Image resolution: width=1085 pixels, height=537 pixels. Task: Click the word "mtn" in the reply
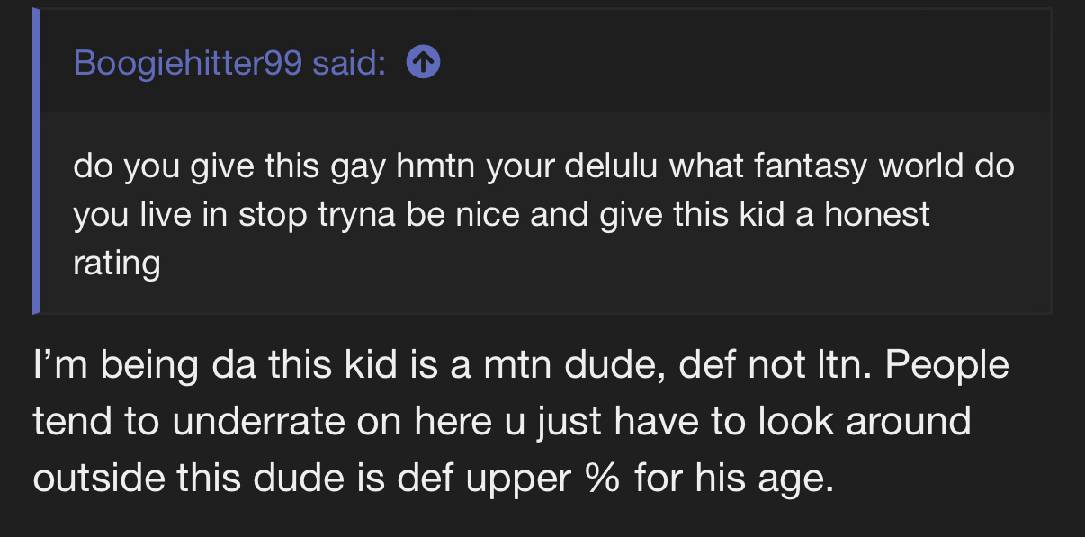(x=507, y=367)
